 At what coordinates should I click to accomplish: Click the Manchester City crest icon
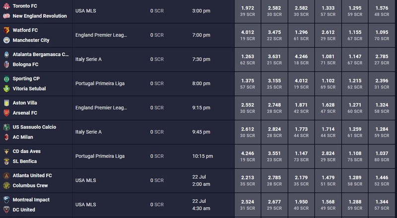(6, 40)
